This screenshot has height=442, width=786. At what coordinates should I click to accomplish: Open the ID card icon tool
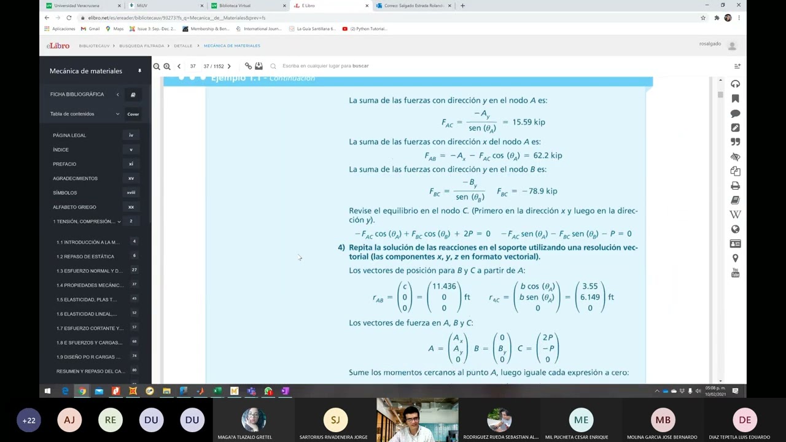point(735,244)
